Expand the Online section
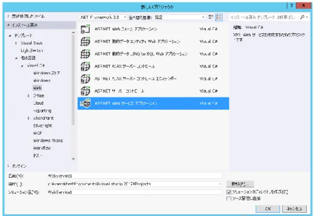Viewport: 315px width, 216px height. [x=8, y=166]
